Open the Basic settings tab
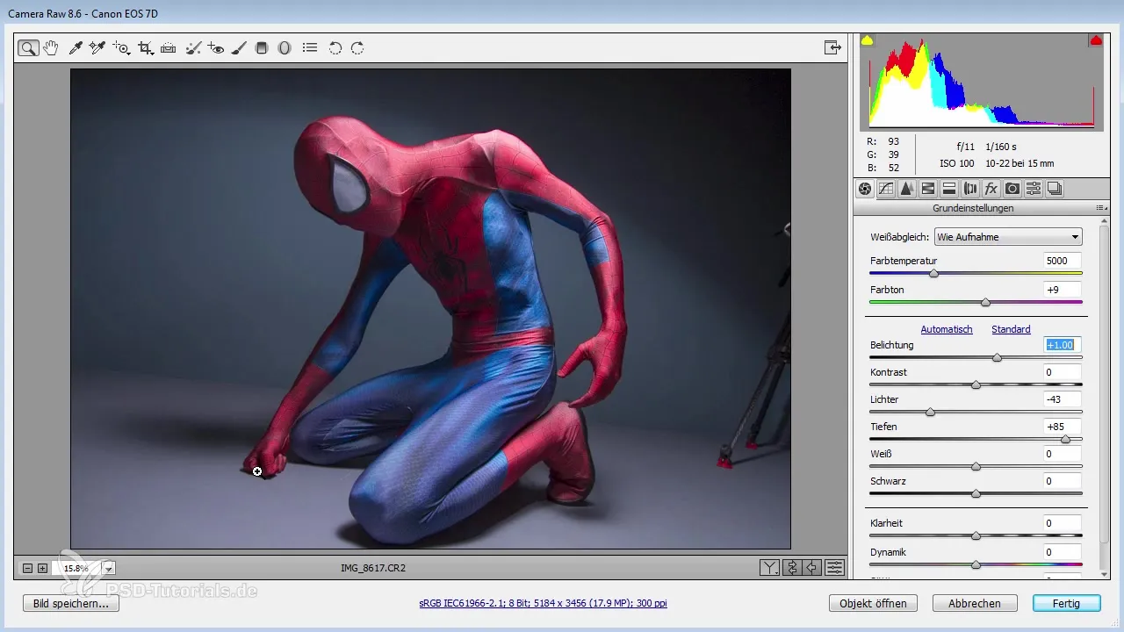 [x=865, y=188]
